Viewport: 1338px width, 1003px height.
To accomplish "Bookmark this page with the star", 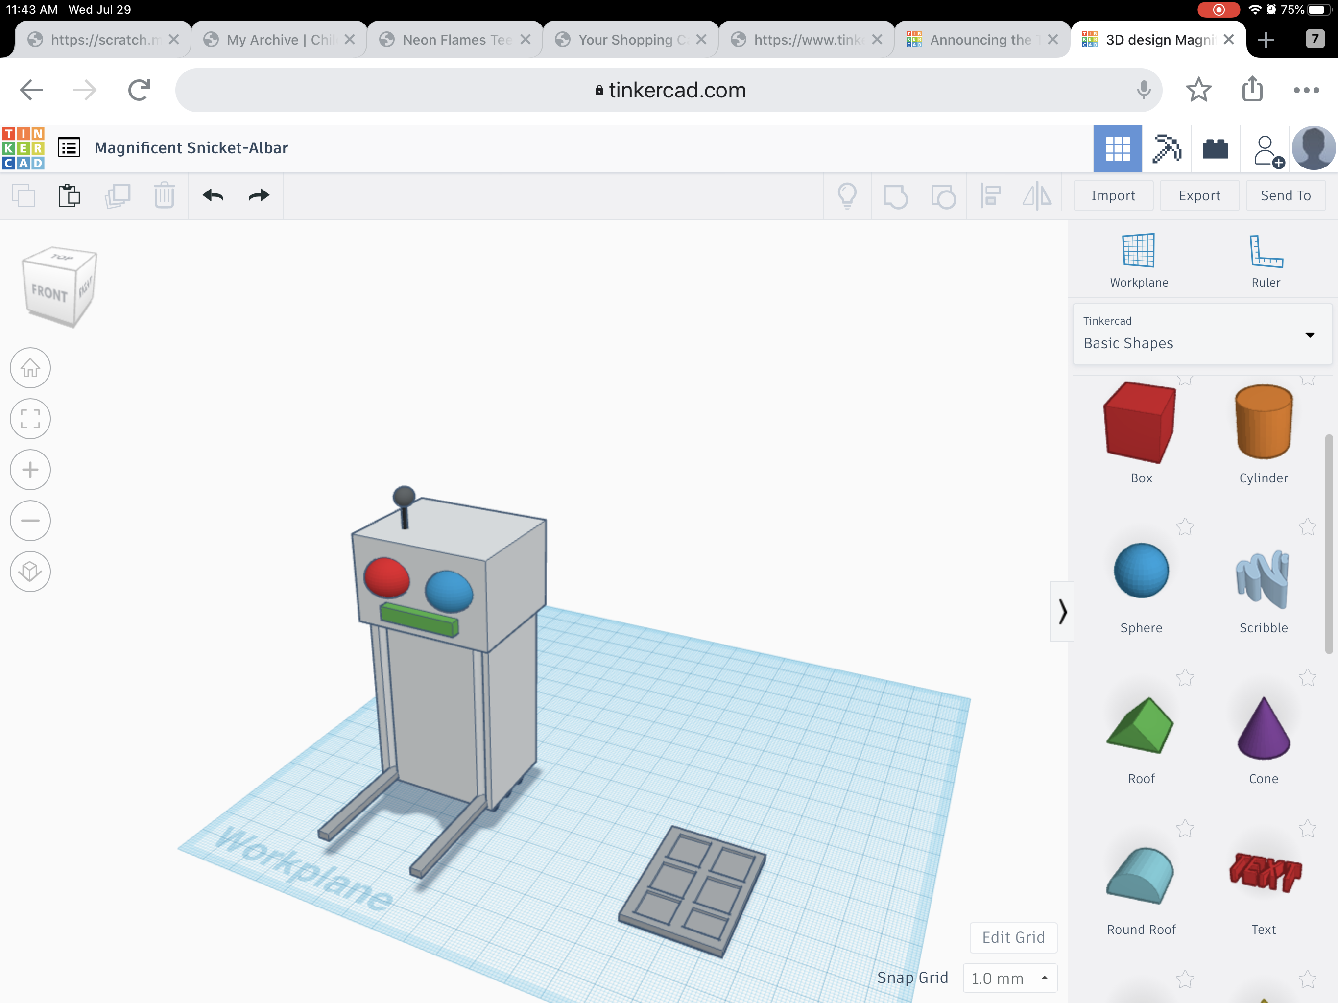I will click(x=1198, y=90).
